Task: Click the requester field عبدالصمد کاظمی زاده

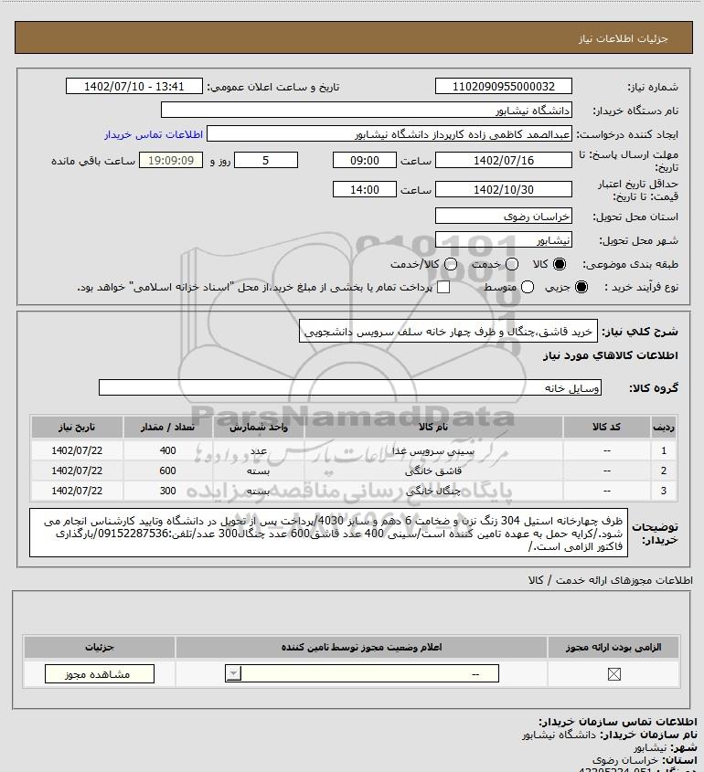Action: [x=389, y=134]
